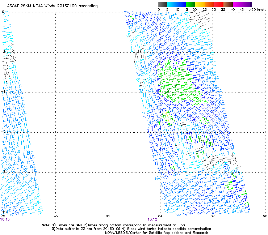Click the longitude label '81'
This screenshot has height=235, width=268.
[x=108, y=216]
